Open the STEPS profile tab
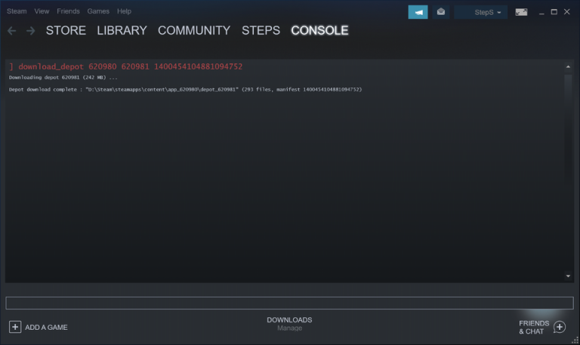This screenshot has height=345, width=580. (261, 30)
